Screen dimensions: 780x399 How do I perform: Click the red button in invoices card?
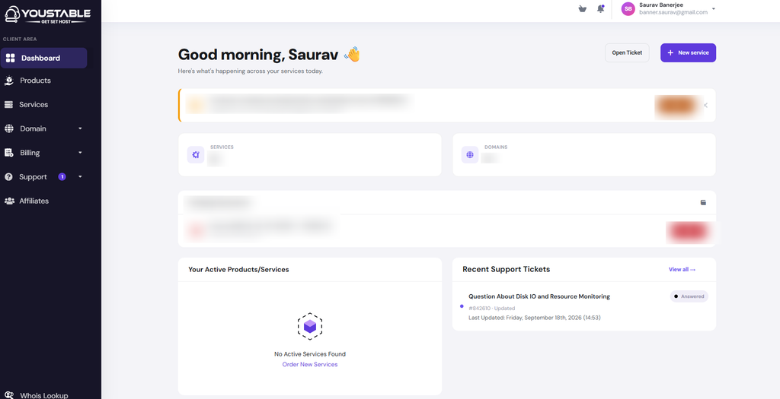[x=689, y=232]
